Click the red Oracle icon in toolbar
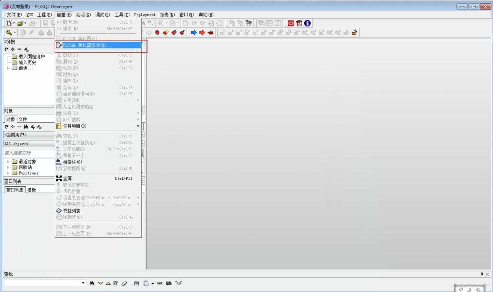The height and width of the screenshot is (292, 493). pos(291,23)
